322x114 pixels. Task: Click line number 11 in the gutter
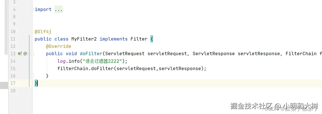pyautogui.click(x=13, y=39)
